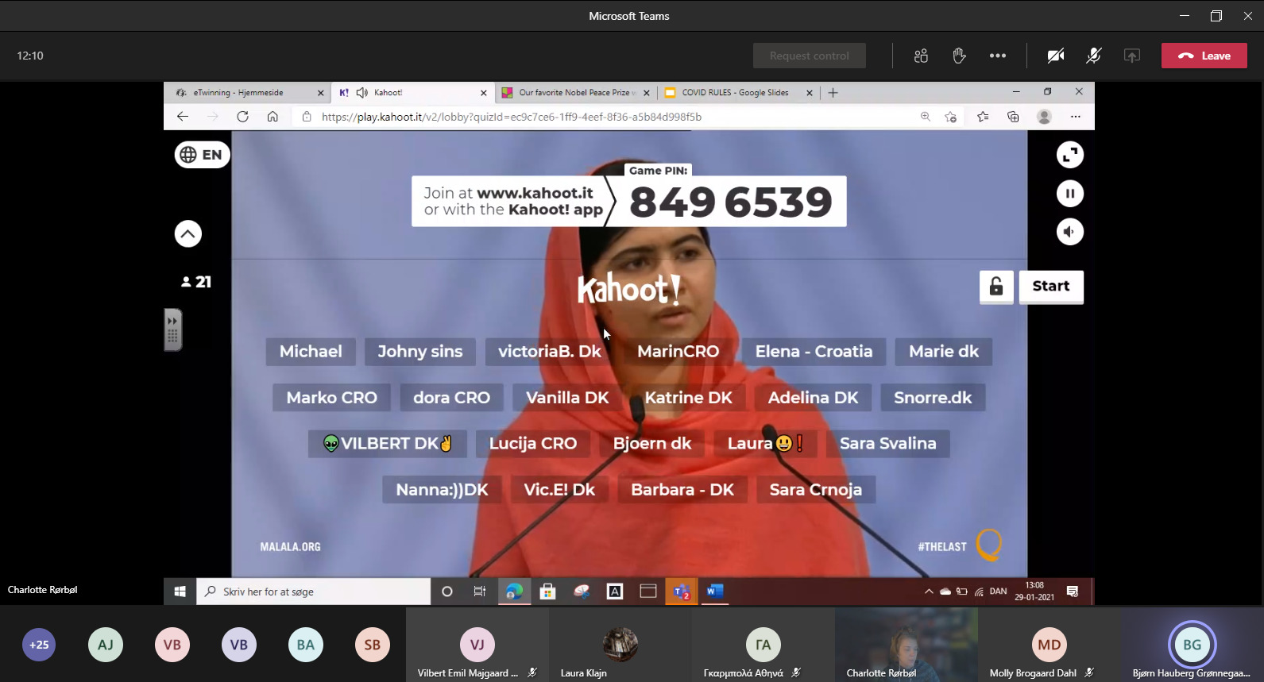Image resolution: width=1264 pixels, height=682 pixels.
Task: Collapse Kahoot panel with up chevron
Action: 188,233
